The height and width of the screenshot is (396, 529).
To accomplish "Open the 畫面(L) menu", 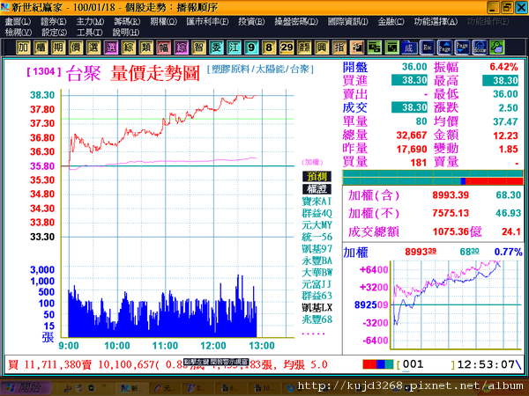I will pos(18,22).
